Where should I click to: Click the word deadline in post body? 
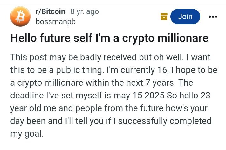27,96
